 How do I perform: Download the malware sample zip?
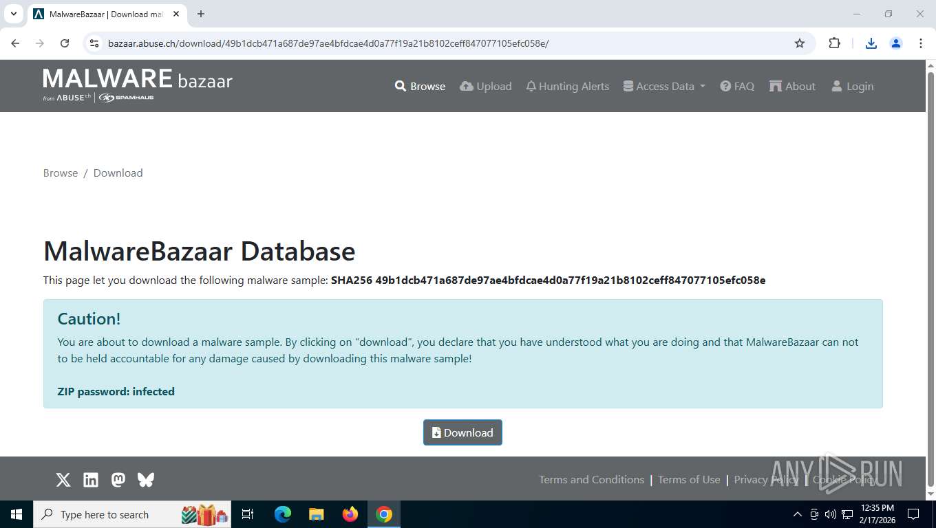pyautogui.click(x=462, y=432)
